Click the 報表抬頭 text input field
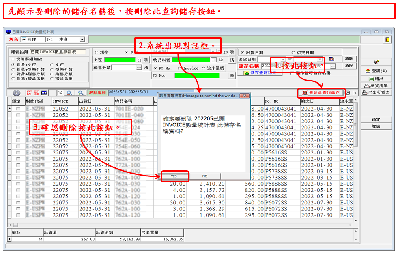The width and height of the screenshot is (398, 253). coord(58,52)
